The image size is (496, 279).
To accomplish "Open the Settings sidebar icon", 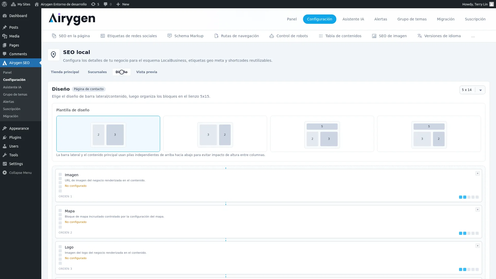I will [5, 164].
